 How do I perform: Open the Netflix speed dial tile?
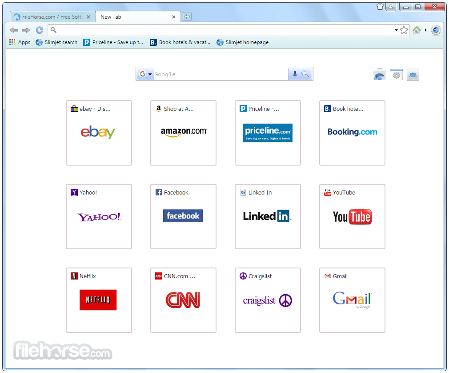click(99, 300)
